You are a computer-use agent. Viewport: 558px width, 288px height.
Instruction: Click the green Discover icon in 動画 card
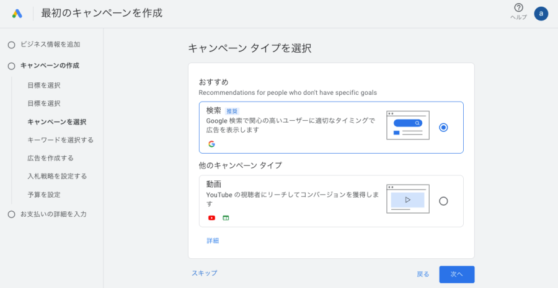pos(226,218)
